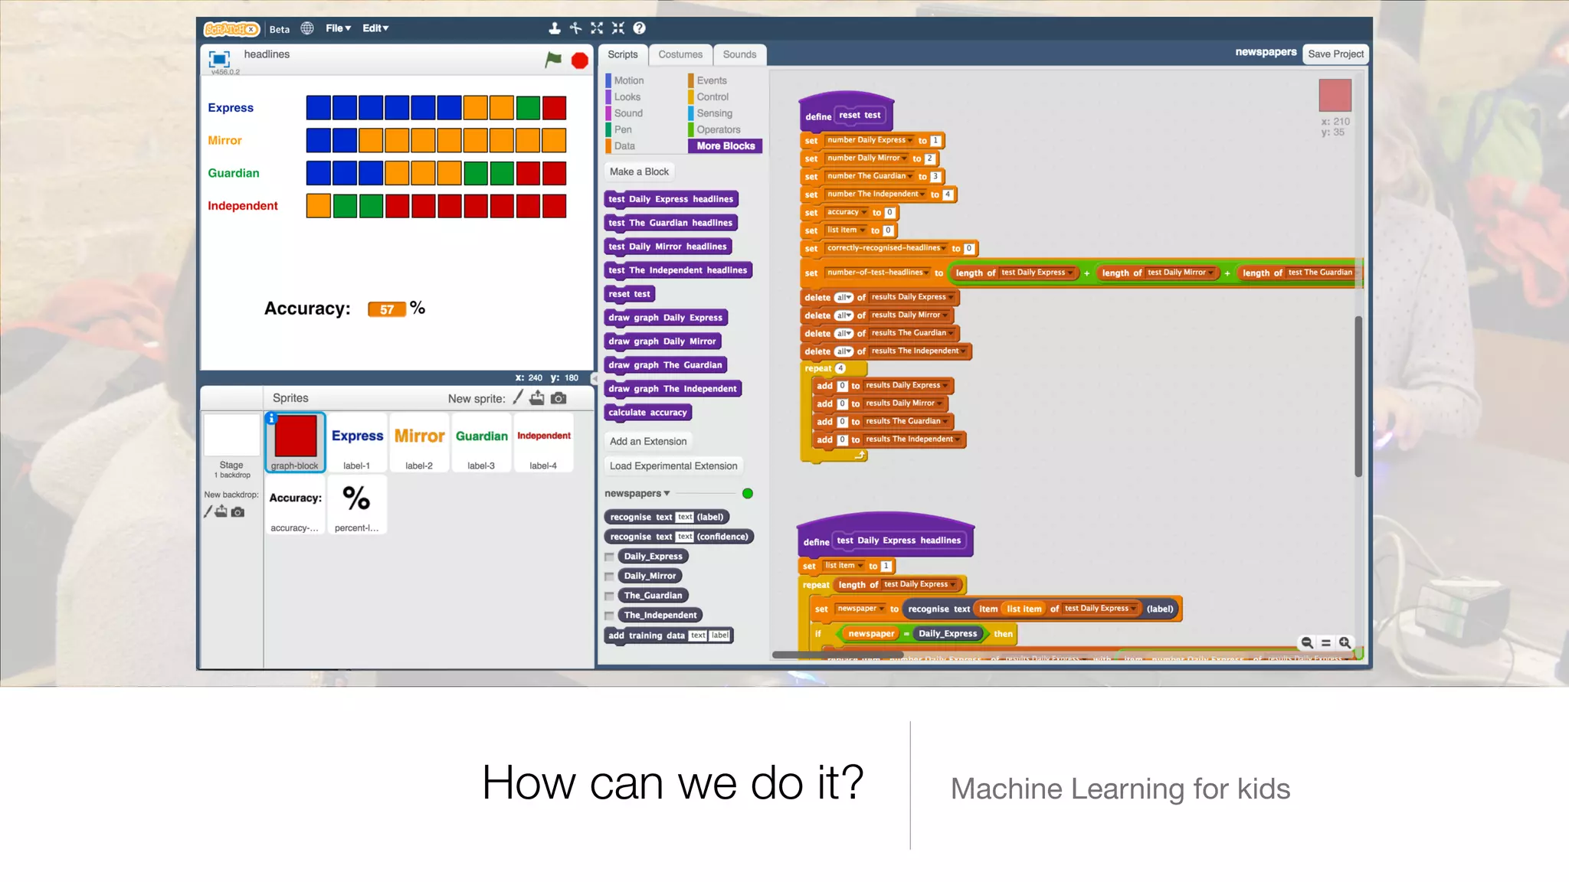Image resolution: width=1569 pixels, height=882 pixels.
Task: Upload sprite from file icon
Action: (537, 397)
